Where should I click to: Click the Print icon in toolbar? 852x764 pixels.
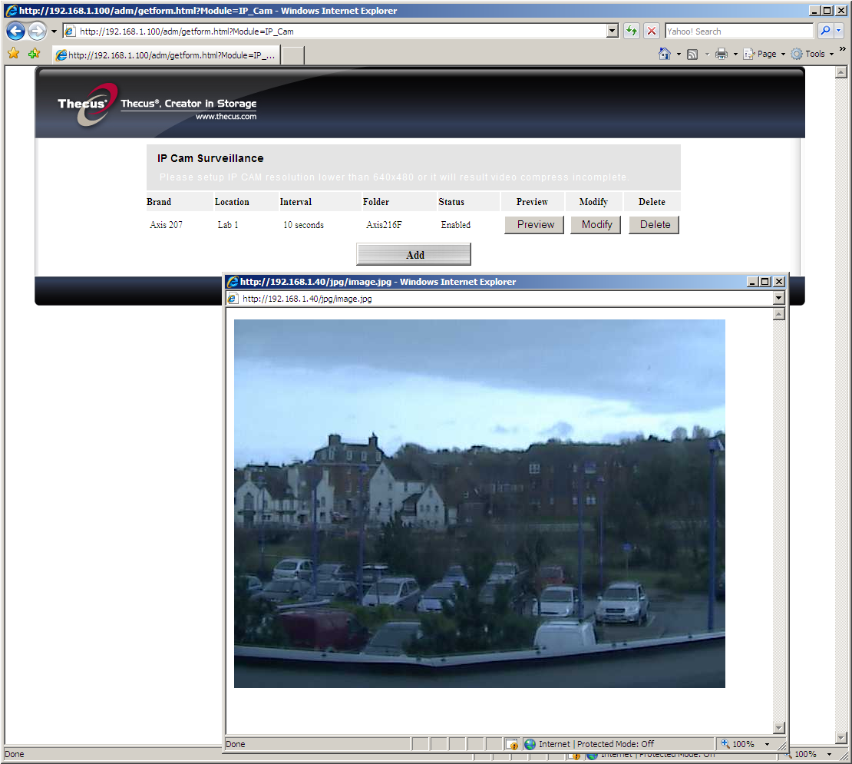click(721, 54)
